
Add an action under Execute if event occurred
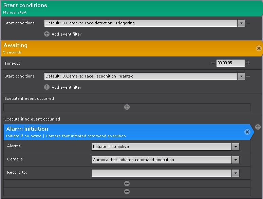(127, 107)
